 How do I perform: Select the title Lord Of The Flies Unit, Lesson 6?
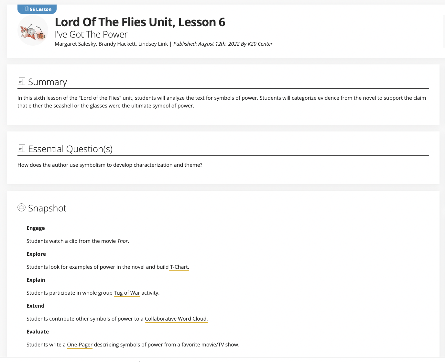click(x=140, y=22)
